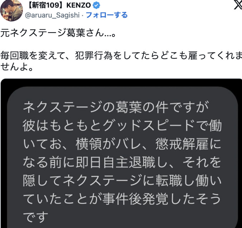Click the kanji 働 ending the second message line
This screenshot has width=242, height=228.
click(215, 126)
